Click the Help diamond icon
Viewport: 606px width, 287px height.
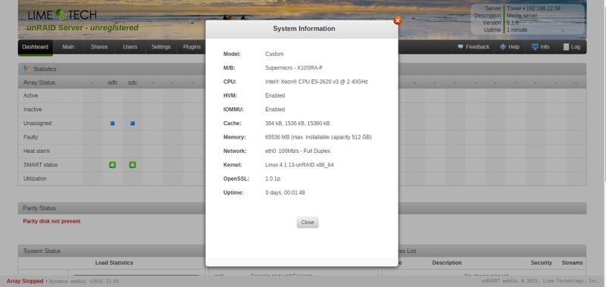[502, 47]
